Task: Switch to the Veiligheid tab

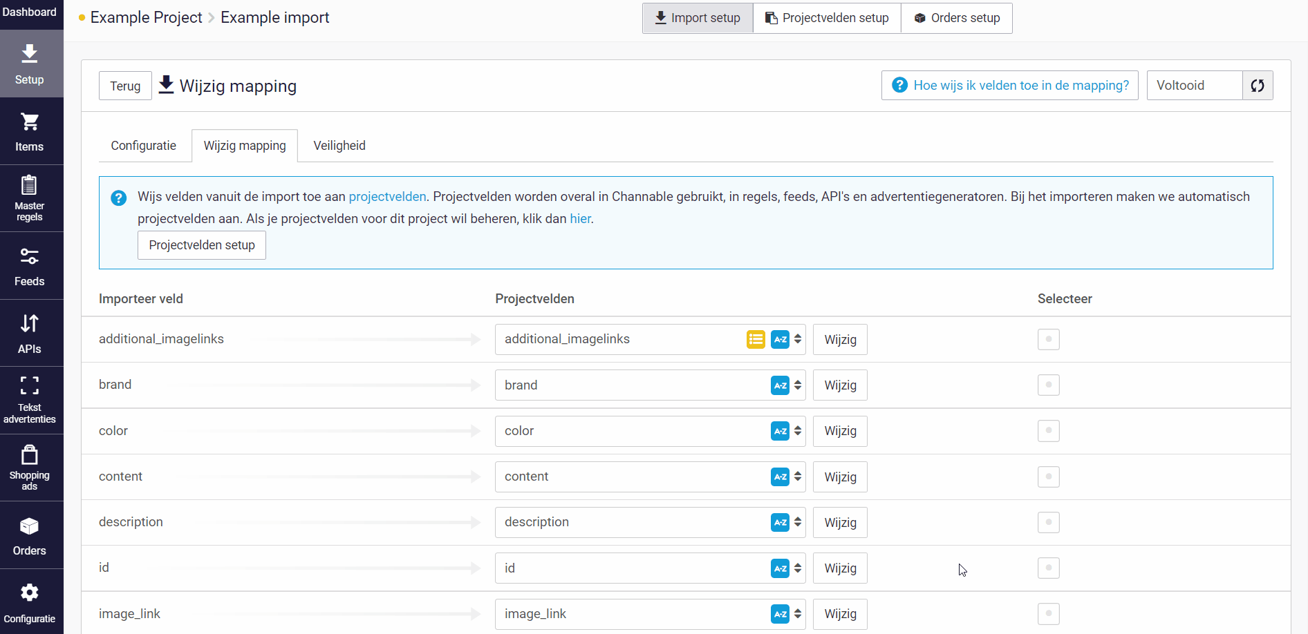Action: point(339,146)
